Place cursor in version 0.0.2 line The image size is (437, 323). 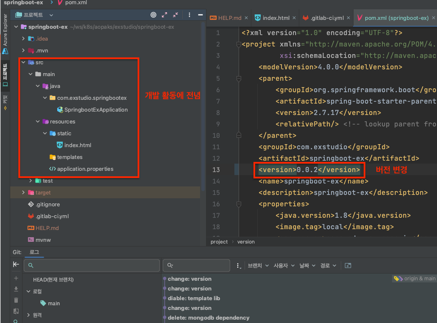tap(309, 170)
